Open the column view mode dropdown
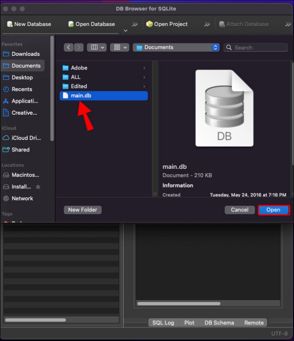Screen dimensions: 294x341 coord(97,47)
